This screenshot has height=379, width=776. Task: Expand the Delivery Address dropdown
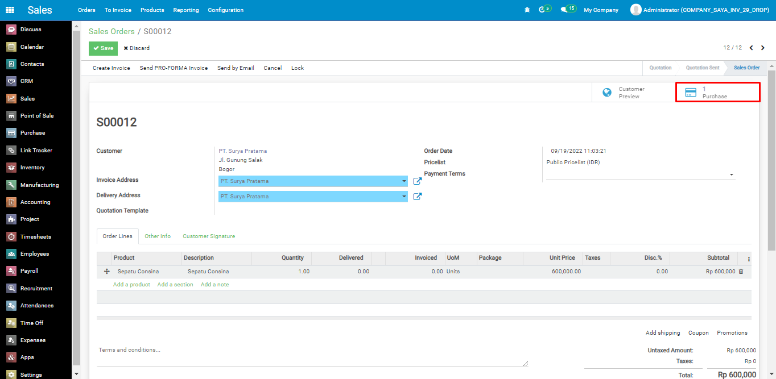[404, 197]
